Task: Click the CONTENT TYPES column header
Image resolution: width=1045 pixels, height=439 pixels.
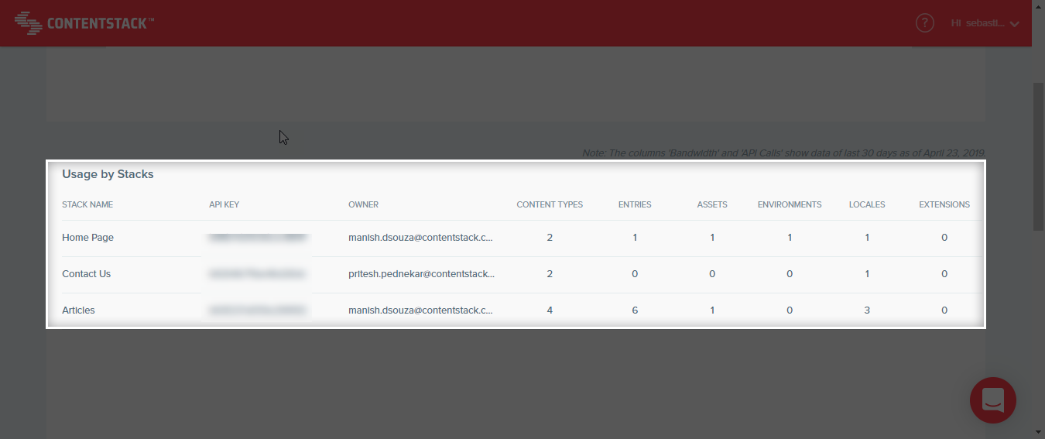Action: [x=550, y=204]
